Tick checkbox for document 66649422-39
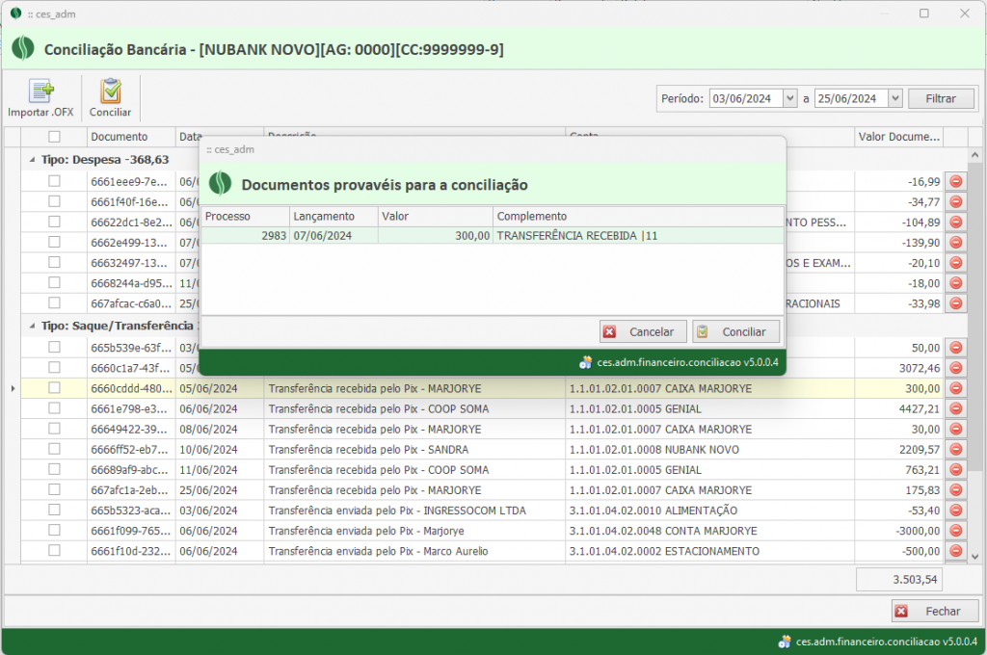This screenshot has width=987, height=655. 54,429
